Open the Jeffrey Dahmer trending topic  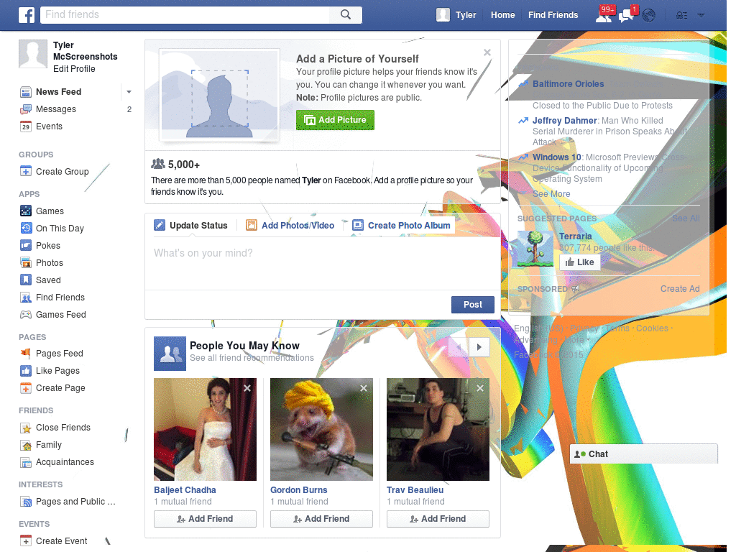(x=565, y=121)
